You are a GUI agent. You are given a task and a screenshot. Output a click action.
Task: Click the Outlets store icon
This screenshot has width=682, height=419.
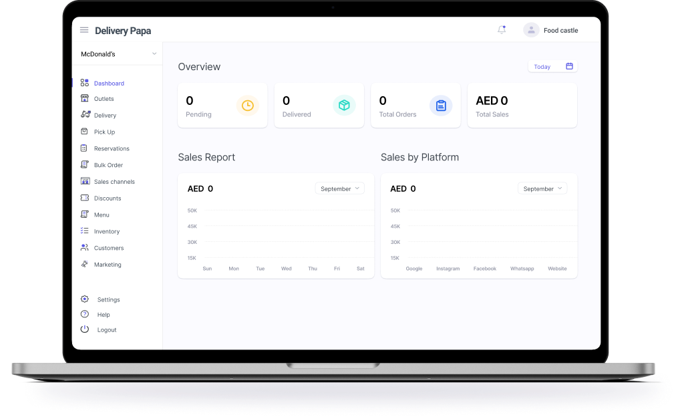click(85, 98)
